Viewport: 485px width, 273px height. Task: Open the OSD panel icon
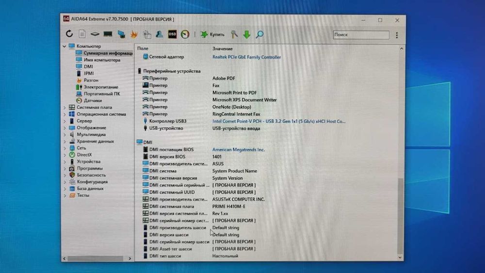[172, 34]
